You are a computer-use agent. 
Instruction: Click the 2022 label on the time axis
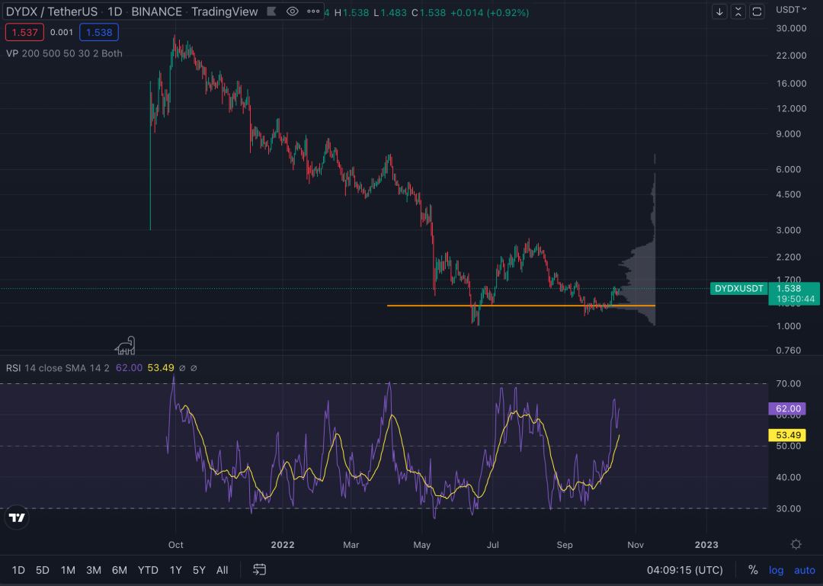pos(283,545)
